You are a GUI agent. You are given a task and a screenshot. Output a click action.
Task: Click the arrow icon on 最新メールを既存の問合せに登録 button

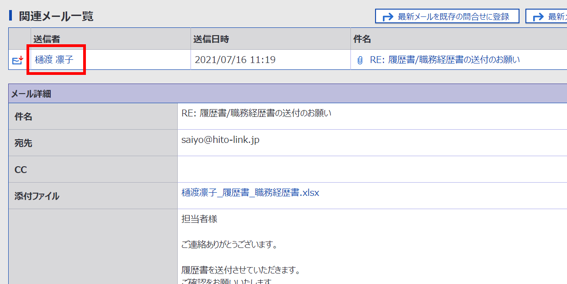[388, 17]
